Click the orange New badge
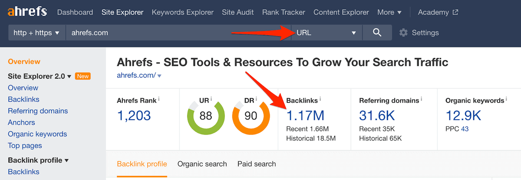The image size is (521, 180). pos(82,76)
